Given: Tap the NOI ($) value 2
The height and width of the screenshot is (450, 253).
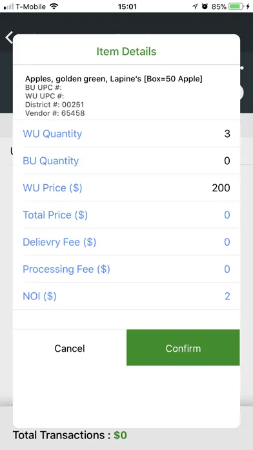Looking at the screenshot, I should (227, 296).
